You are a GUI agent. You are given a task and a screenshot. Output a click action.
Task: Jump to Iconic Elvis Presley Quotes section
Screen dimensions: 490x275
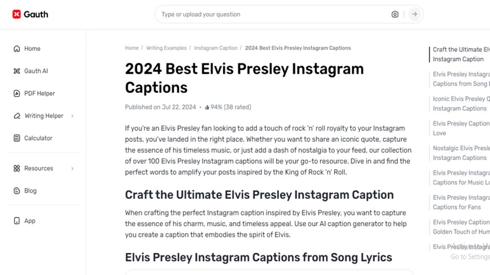pyautogui.click(x=460, y=104)
